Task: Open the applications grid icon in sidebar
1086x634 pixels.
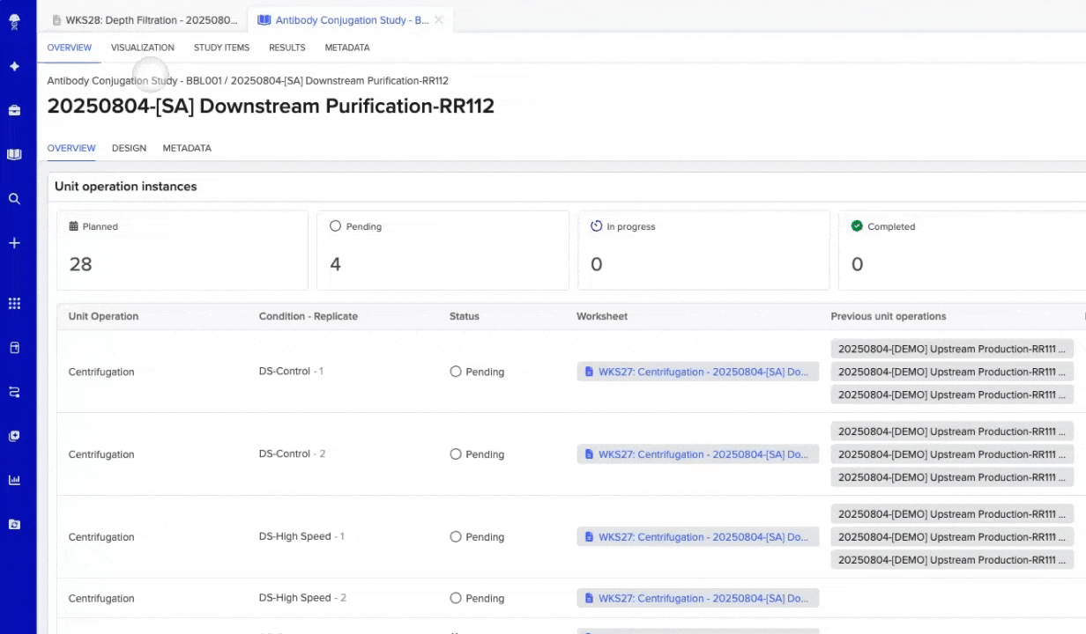Action: tap(14, 304)
